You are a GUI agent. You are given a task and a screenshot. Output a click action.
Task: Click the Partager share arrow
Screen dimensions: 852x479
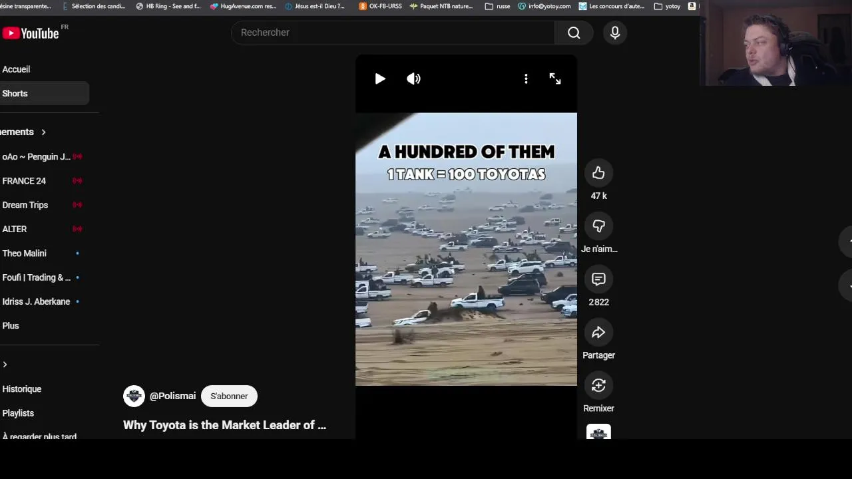pyautogui.click(x=598, y=333)
